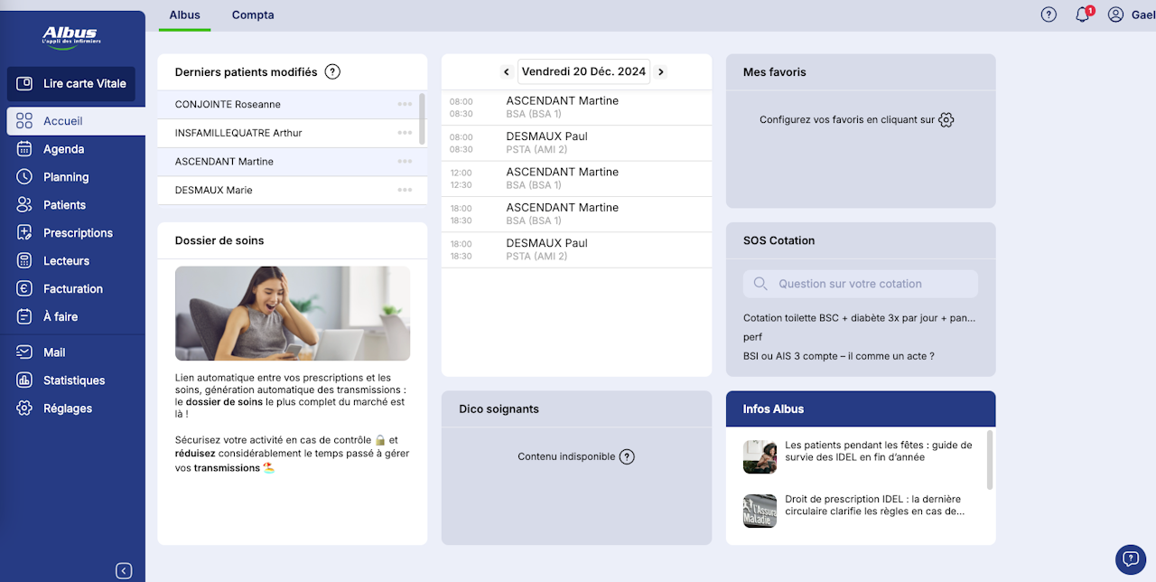Open the BSI ou AIS 3 question link
The width and height of the screenshot is (1156, 582).
pyautogui.click(x=839, y=356)
